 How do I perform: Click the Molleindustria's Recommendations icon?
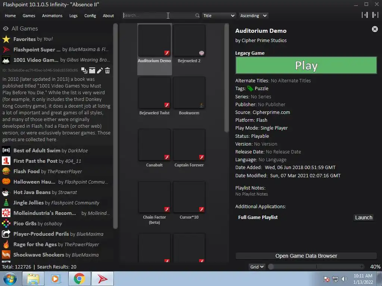[x=6, y=213]
